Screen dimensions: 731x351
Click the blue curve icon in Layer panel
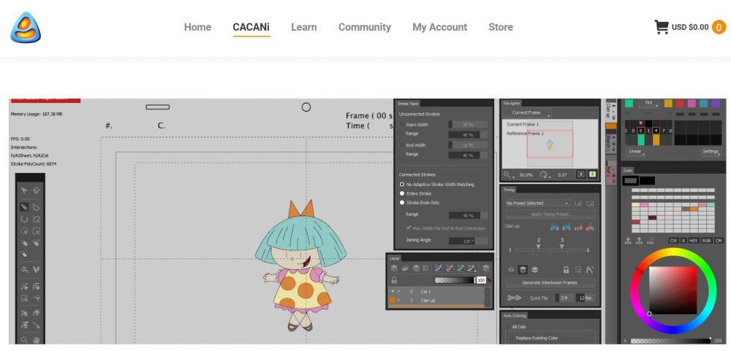coord(438,268)
